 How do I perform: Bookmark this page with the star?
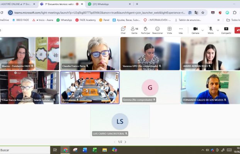203,13
